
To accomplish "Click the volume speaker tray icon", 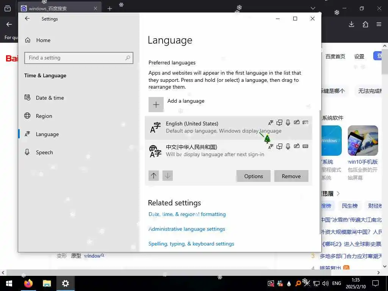I will pos(325,283).
